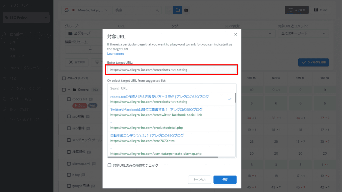The image size is (342, 192).
Task: Select the products/detail.php suggested URL
Action: [x=171, y=125]
